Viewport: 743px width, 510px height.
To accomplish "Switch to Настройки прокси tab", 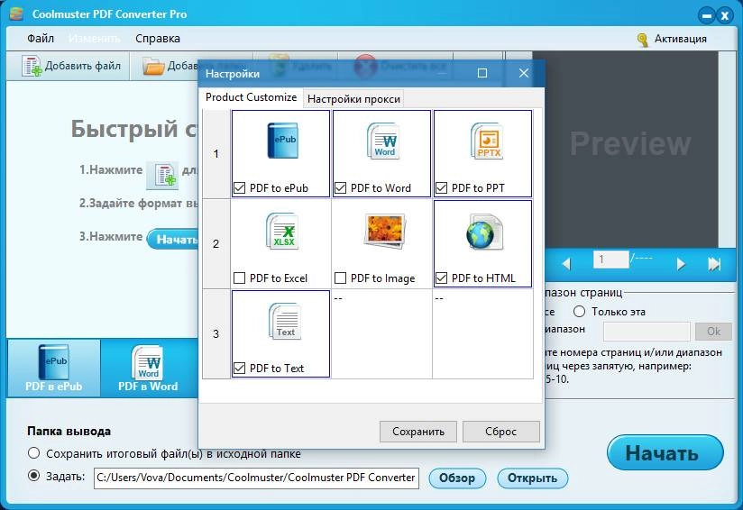I will coord(353,99).
